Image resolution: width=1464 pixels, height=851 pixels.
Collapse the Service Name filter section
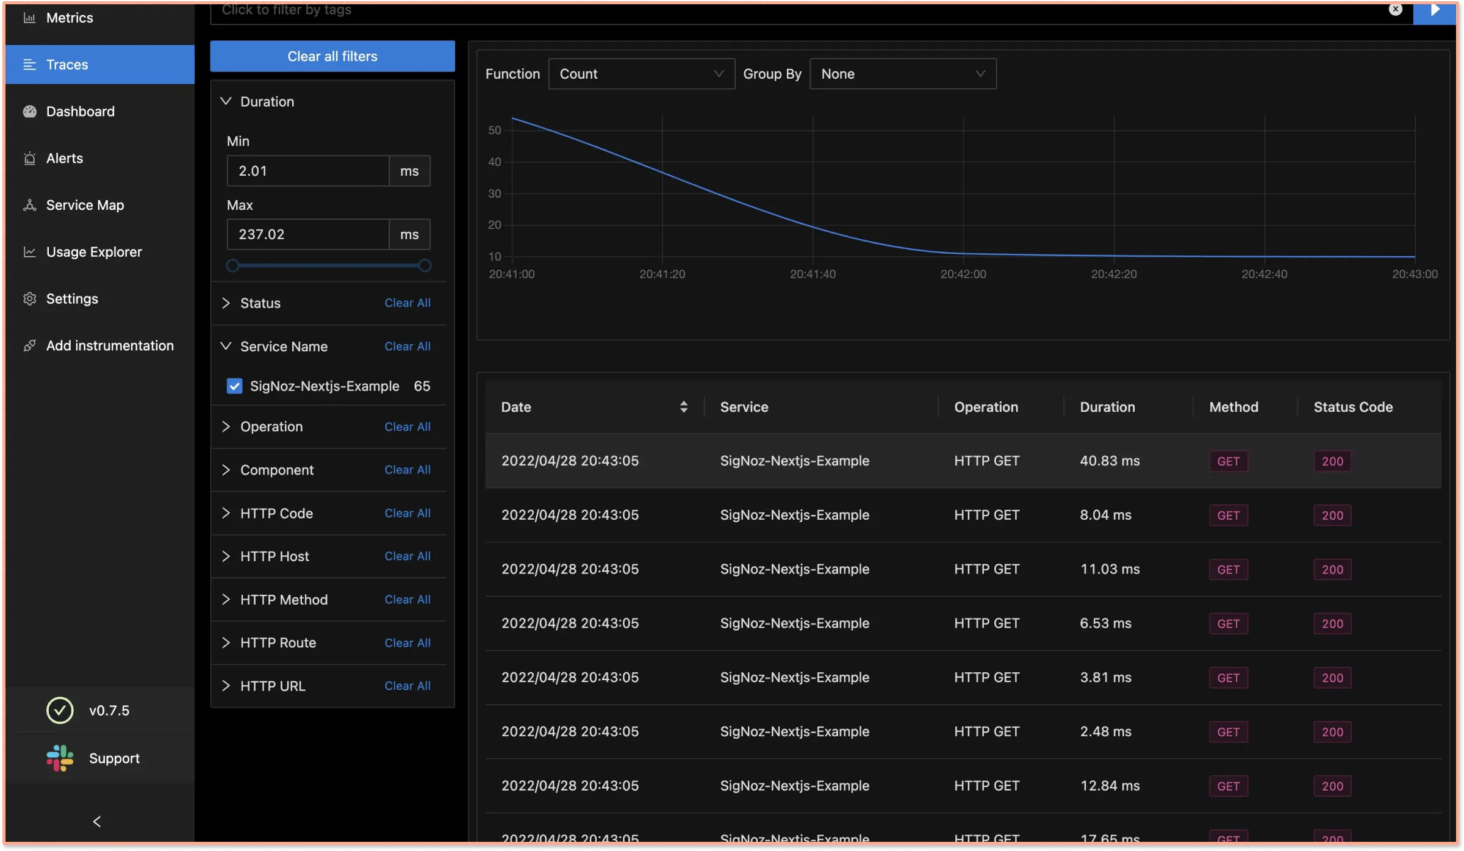pos(226,347)
